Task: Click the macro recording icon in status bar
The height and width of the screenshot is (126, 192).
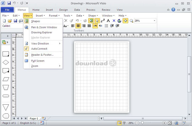Action: [x=42, y=123]
